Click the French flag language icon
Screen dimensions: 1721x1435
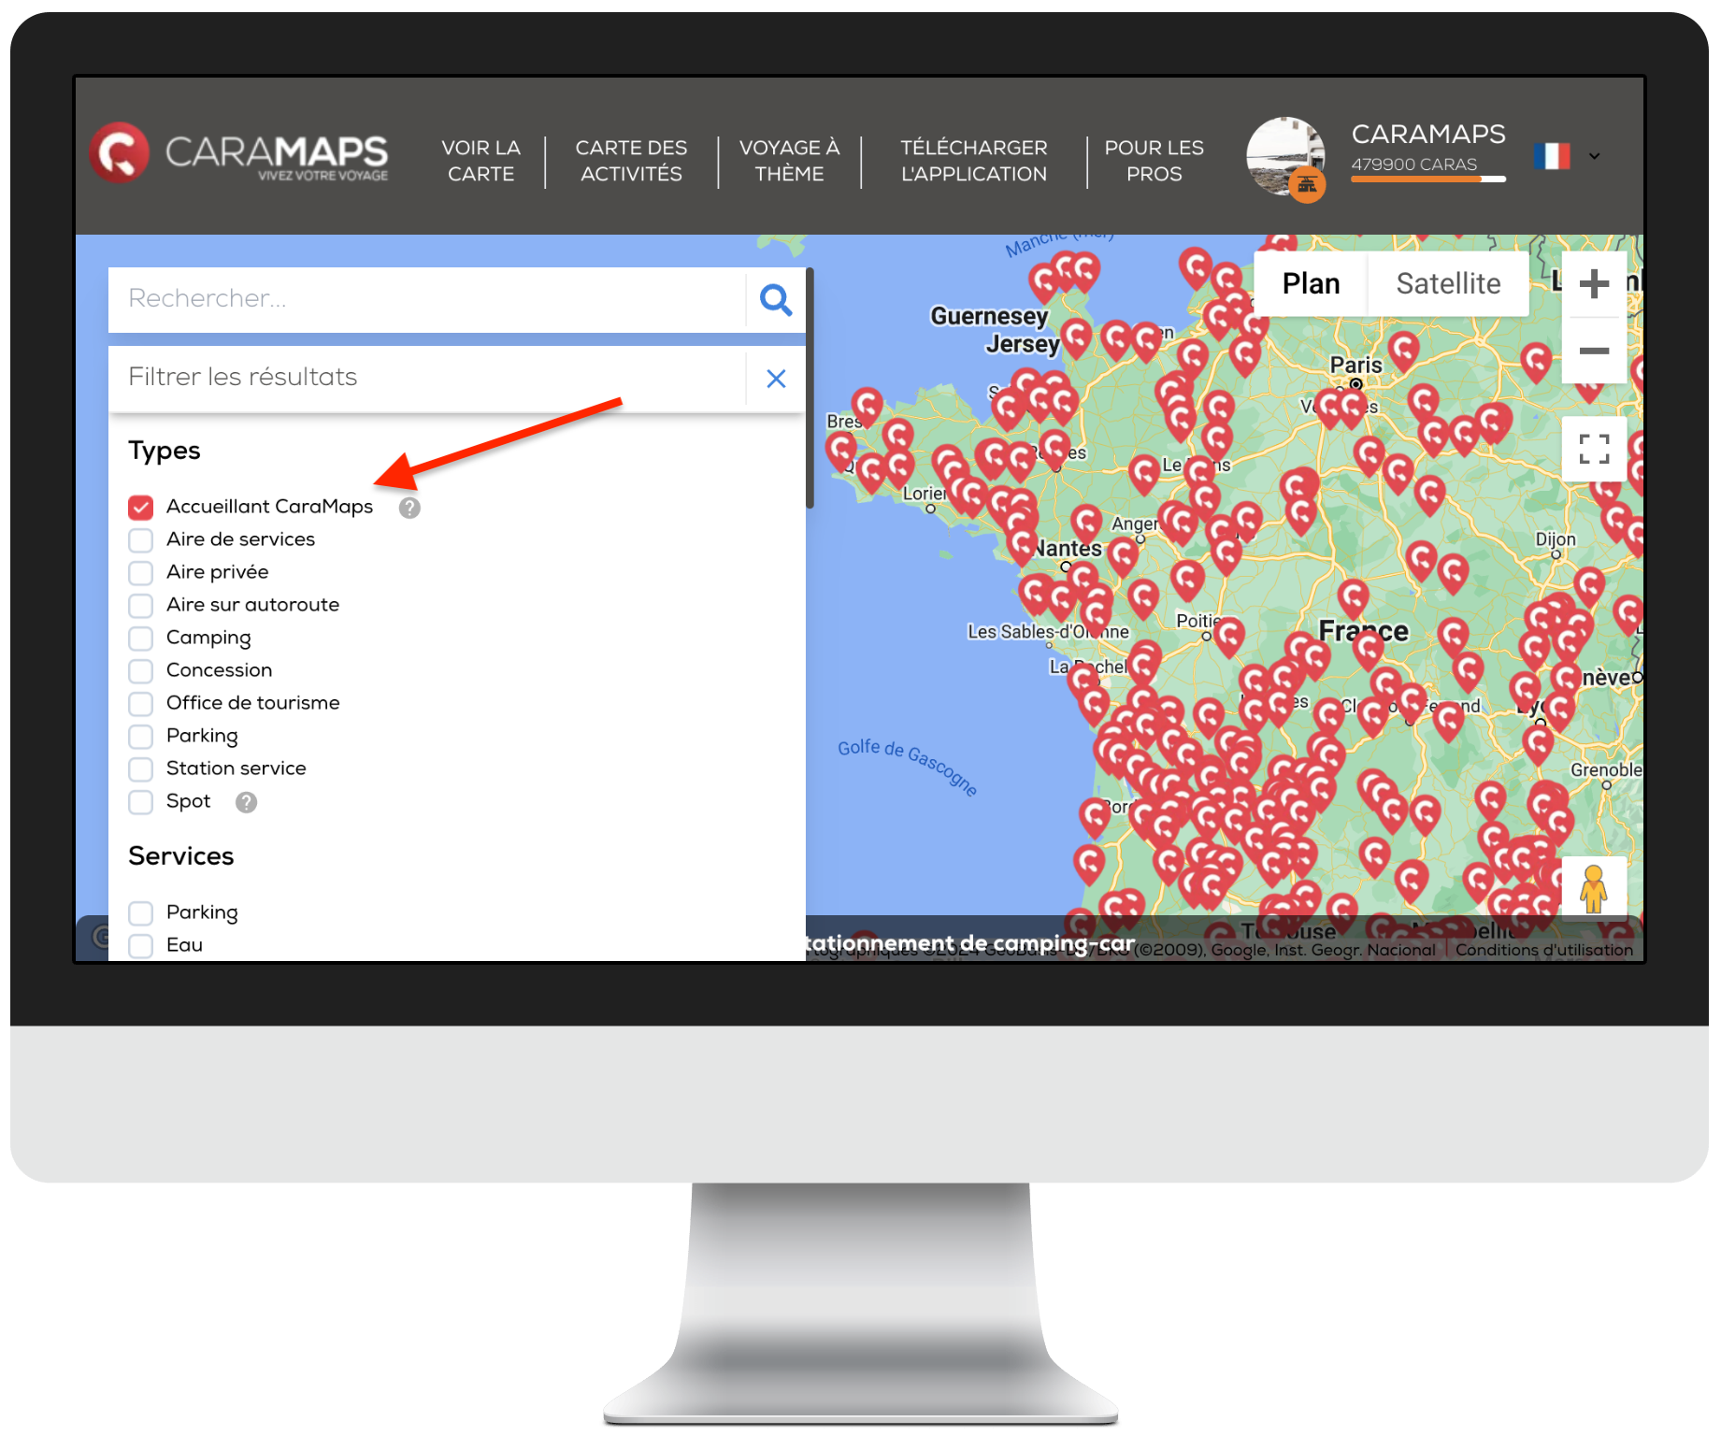coord(1552,156)
